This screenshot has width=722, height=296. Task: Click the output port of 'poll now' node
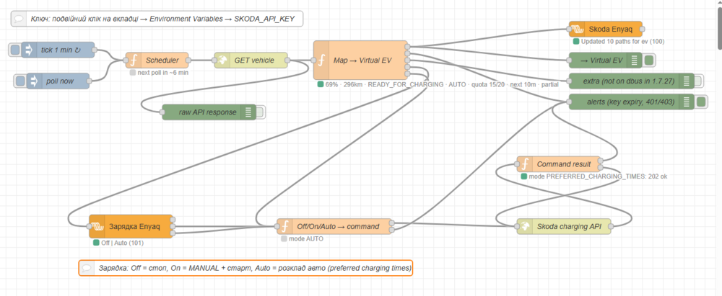click(x=90, y=81)
